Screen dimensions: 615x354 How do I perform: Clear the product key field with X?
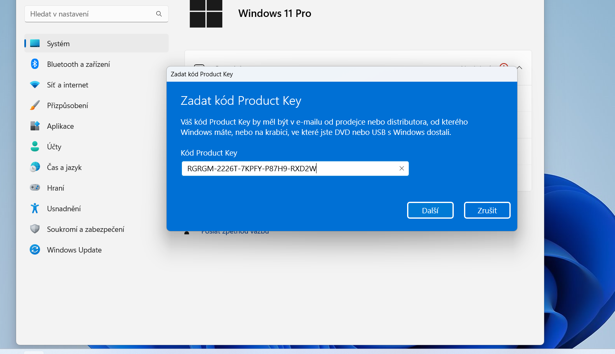(x=401, y=168)
